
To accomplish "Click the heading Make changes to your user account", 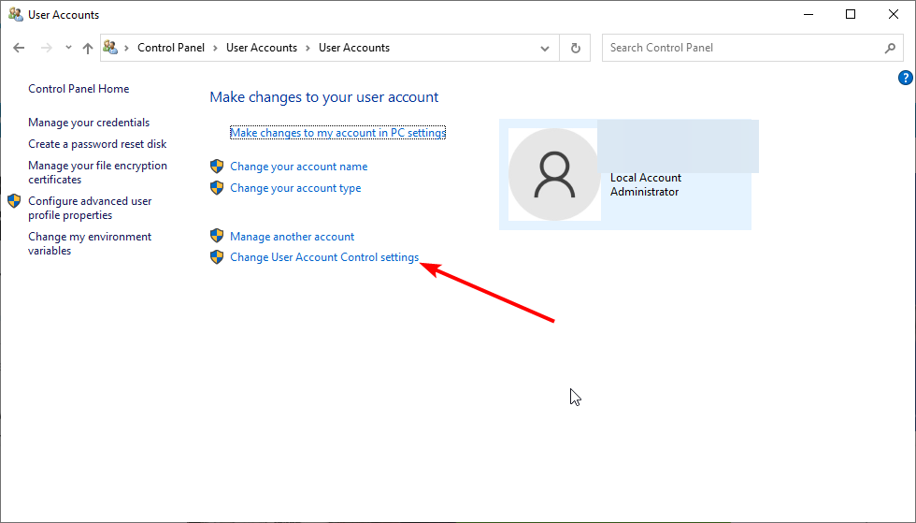I will click(324, 97).
